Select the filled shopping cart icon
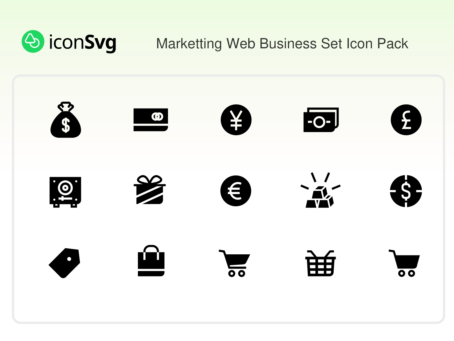 pos(405,263)
